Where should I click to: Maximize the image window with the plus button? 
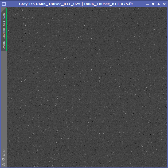159,4
